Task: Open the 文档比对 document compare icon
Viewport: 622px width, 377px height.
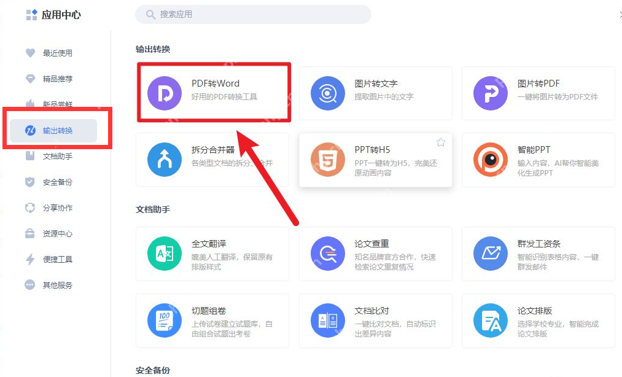Action: point(327,321)
